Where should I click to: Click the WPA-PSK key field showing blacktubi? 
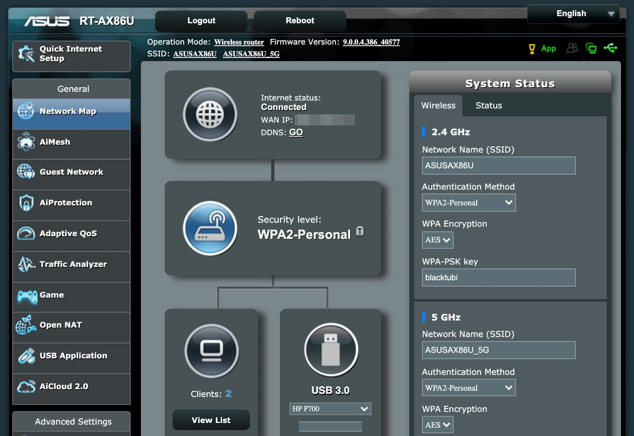coord(499,278)
